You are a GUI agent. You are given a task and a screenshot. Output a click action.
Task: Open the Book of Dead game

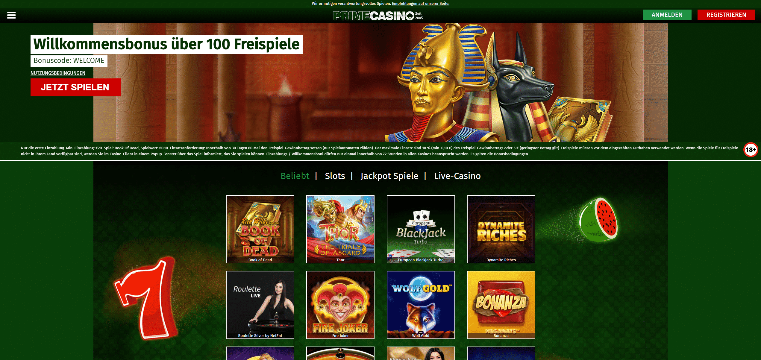point(260,229)
